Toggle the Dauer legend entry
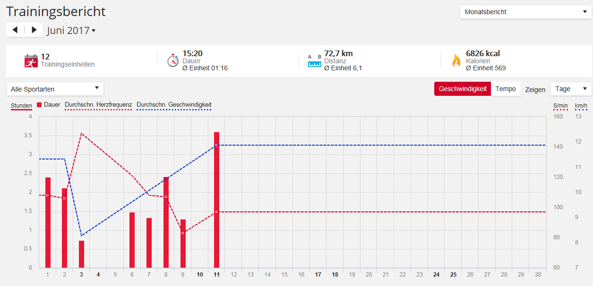The width and height of the screenshot is (593, 286). (48, 105)
